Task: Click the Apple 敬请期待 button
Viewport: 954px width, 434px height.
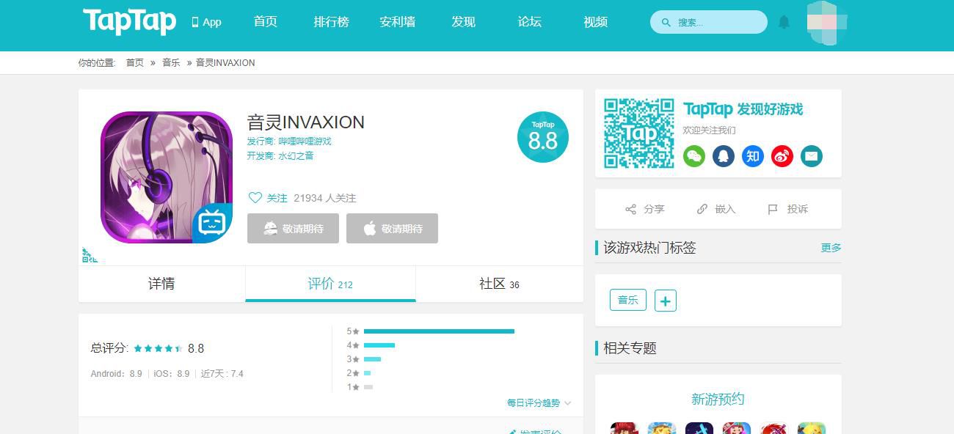Action: click(392, 228)
